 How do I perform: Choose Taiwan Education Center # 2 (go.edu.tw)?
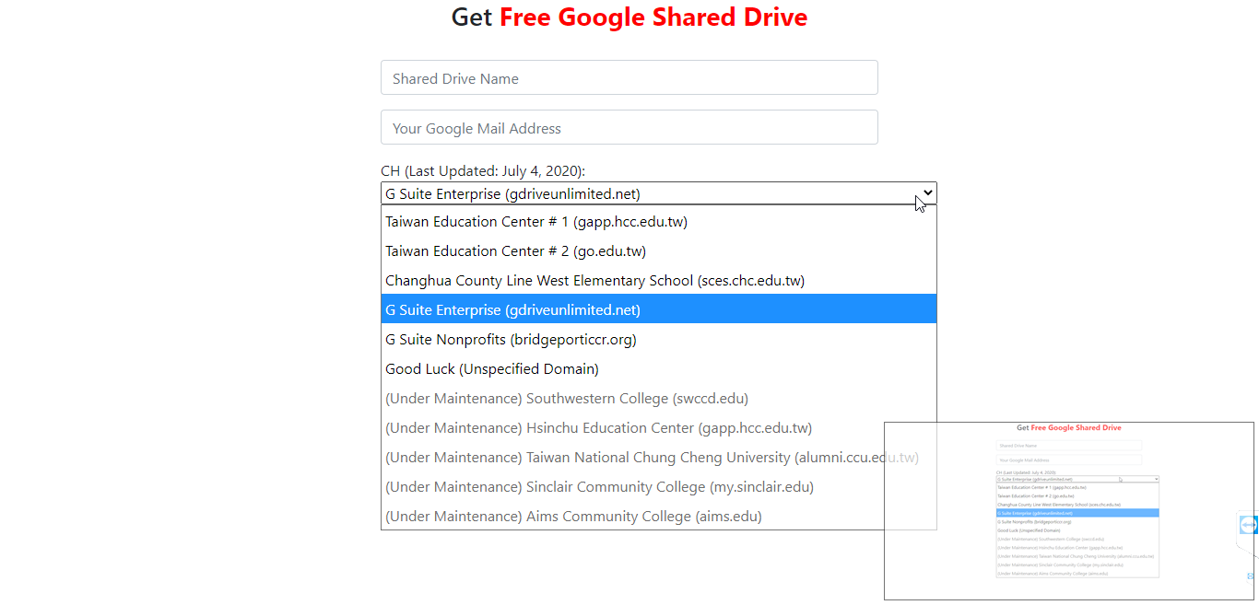[659, 250]
